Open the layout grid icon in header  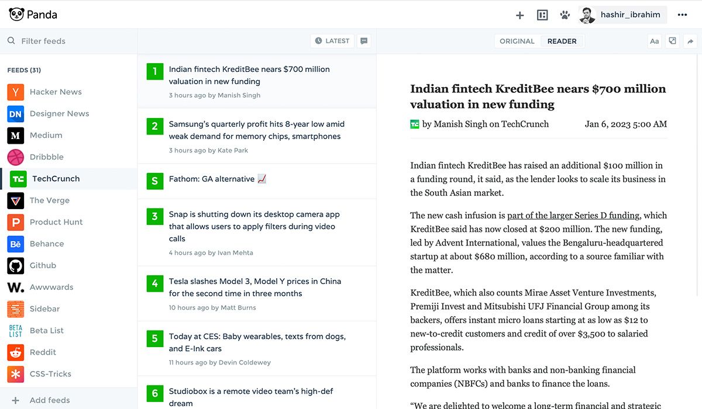542,15
